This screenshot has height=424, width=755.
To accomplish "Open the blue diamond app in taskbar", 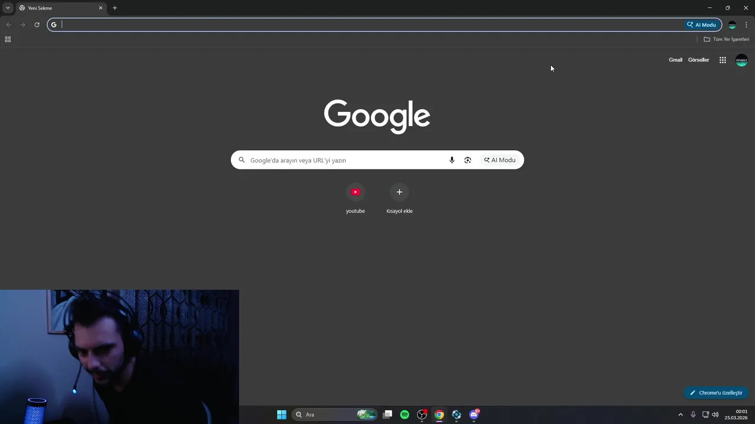I will [457, 415].
